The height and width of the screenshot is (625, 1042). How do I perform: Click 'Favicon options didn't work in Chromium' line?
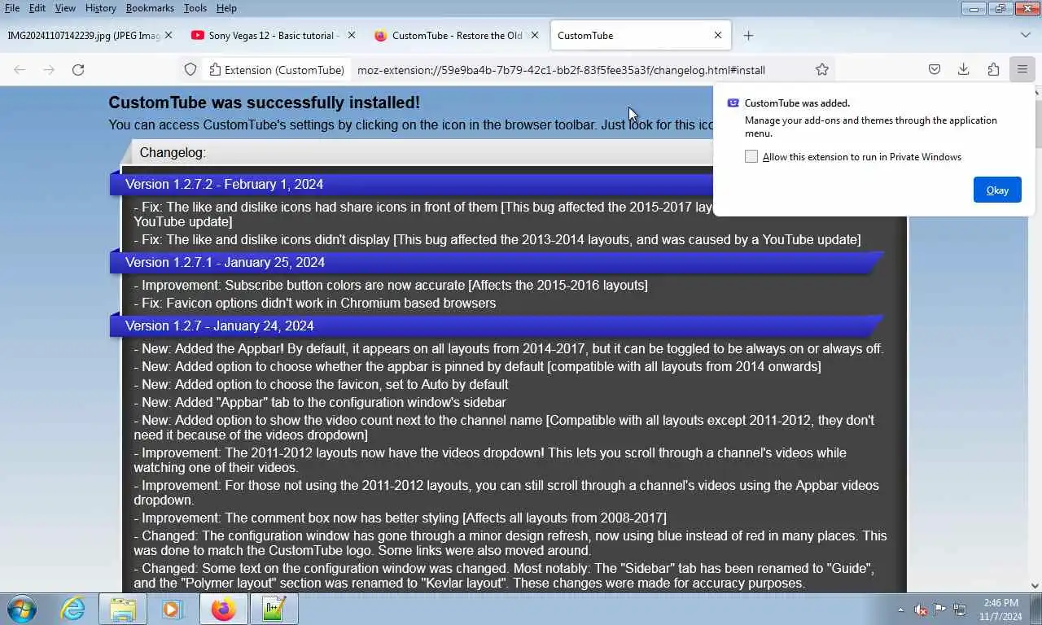[315, 303]
